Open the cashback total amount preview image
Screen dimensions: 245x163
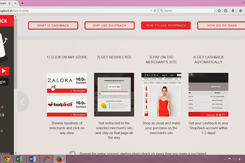[x=208, y=95]
